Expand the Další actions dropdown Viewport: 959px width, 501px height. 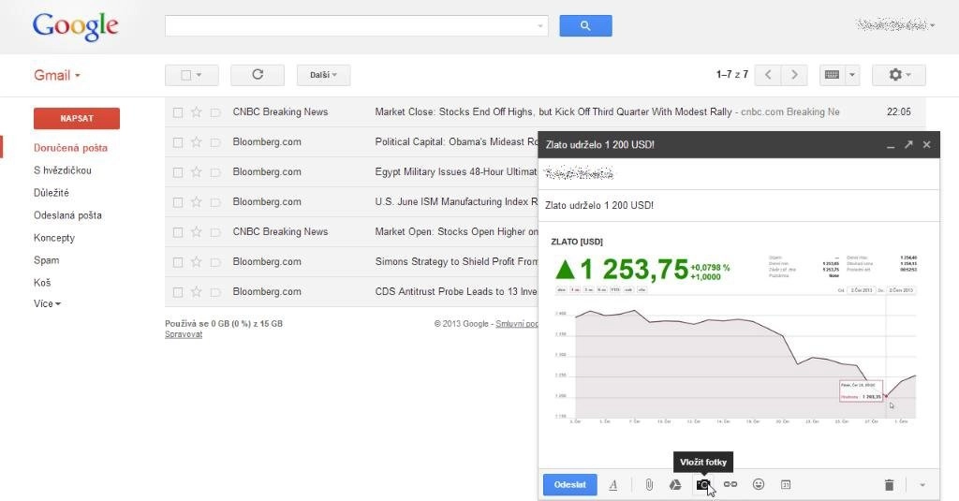click(323, 75)
